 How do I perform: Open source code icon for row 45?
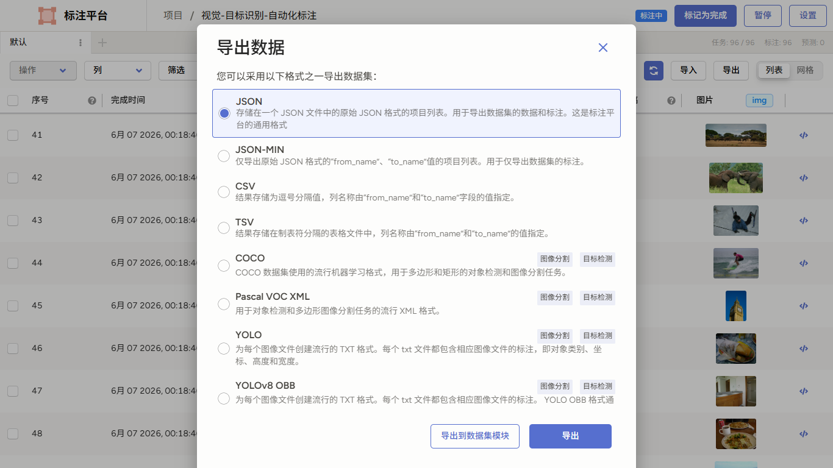point(804,306)
